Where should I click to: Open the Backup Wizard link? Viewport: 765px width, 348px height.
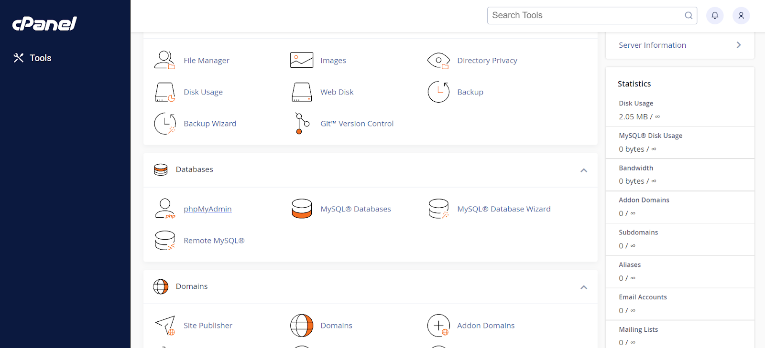210,124
